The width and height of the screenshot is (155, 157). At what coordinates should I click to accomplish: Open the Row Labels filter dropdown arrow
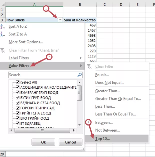[60, 20]
